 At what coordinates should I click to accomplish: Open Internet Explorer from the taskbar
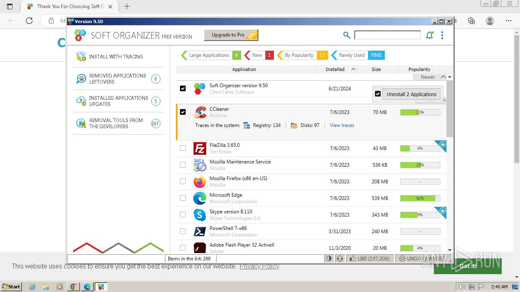tap(32, 287)
